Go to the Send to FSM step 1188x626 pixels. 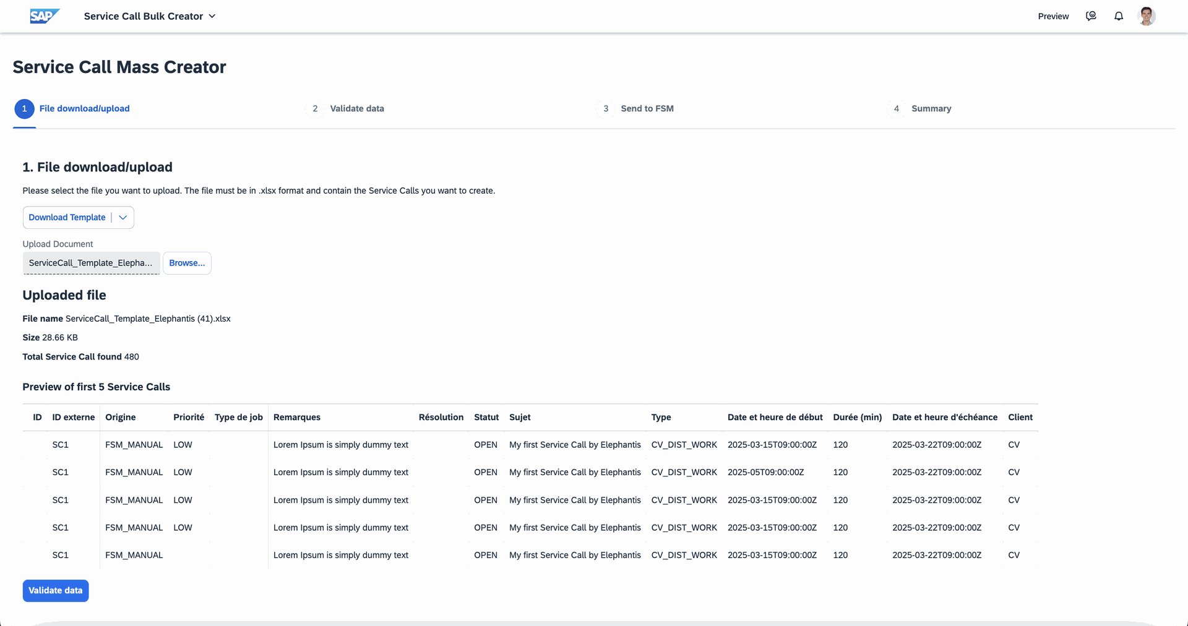[x=647, y=109]
